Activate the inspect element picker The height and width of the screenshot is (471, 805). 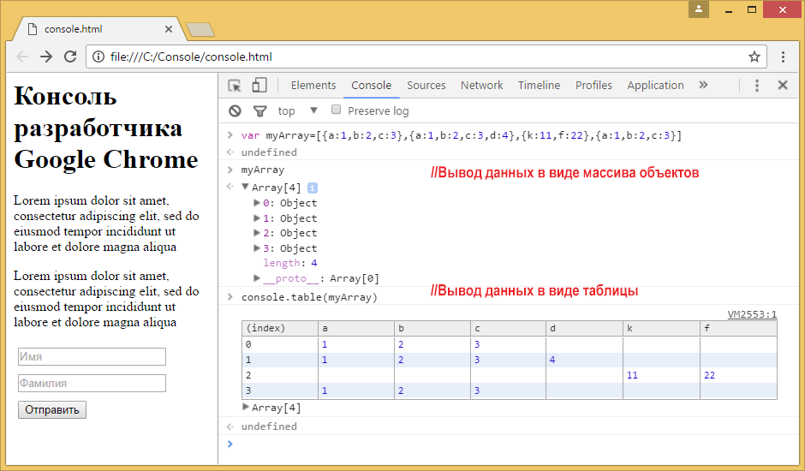(235, 86)
